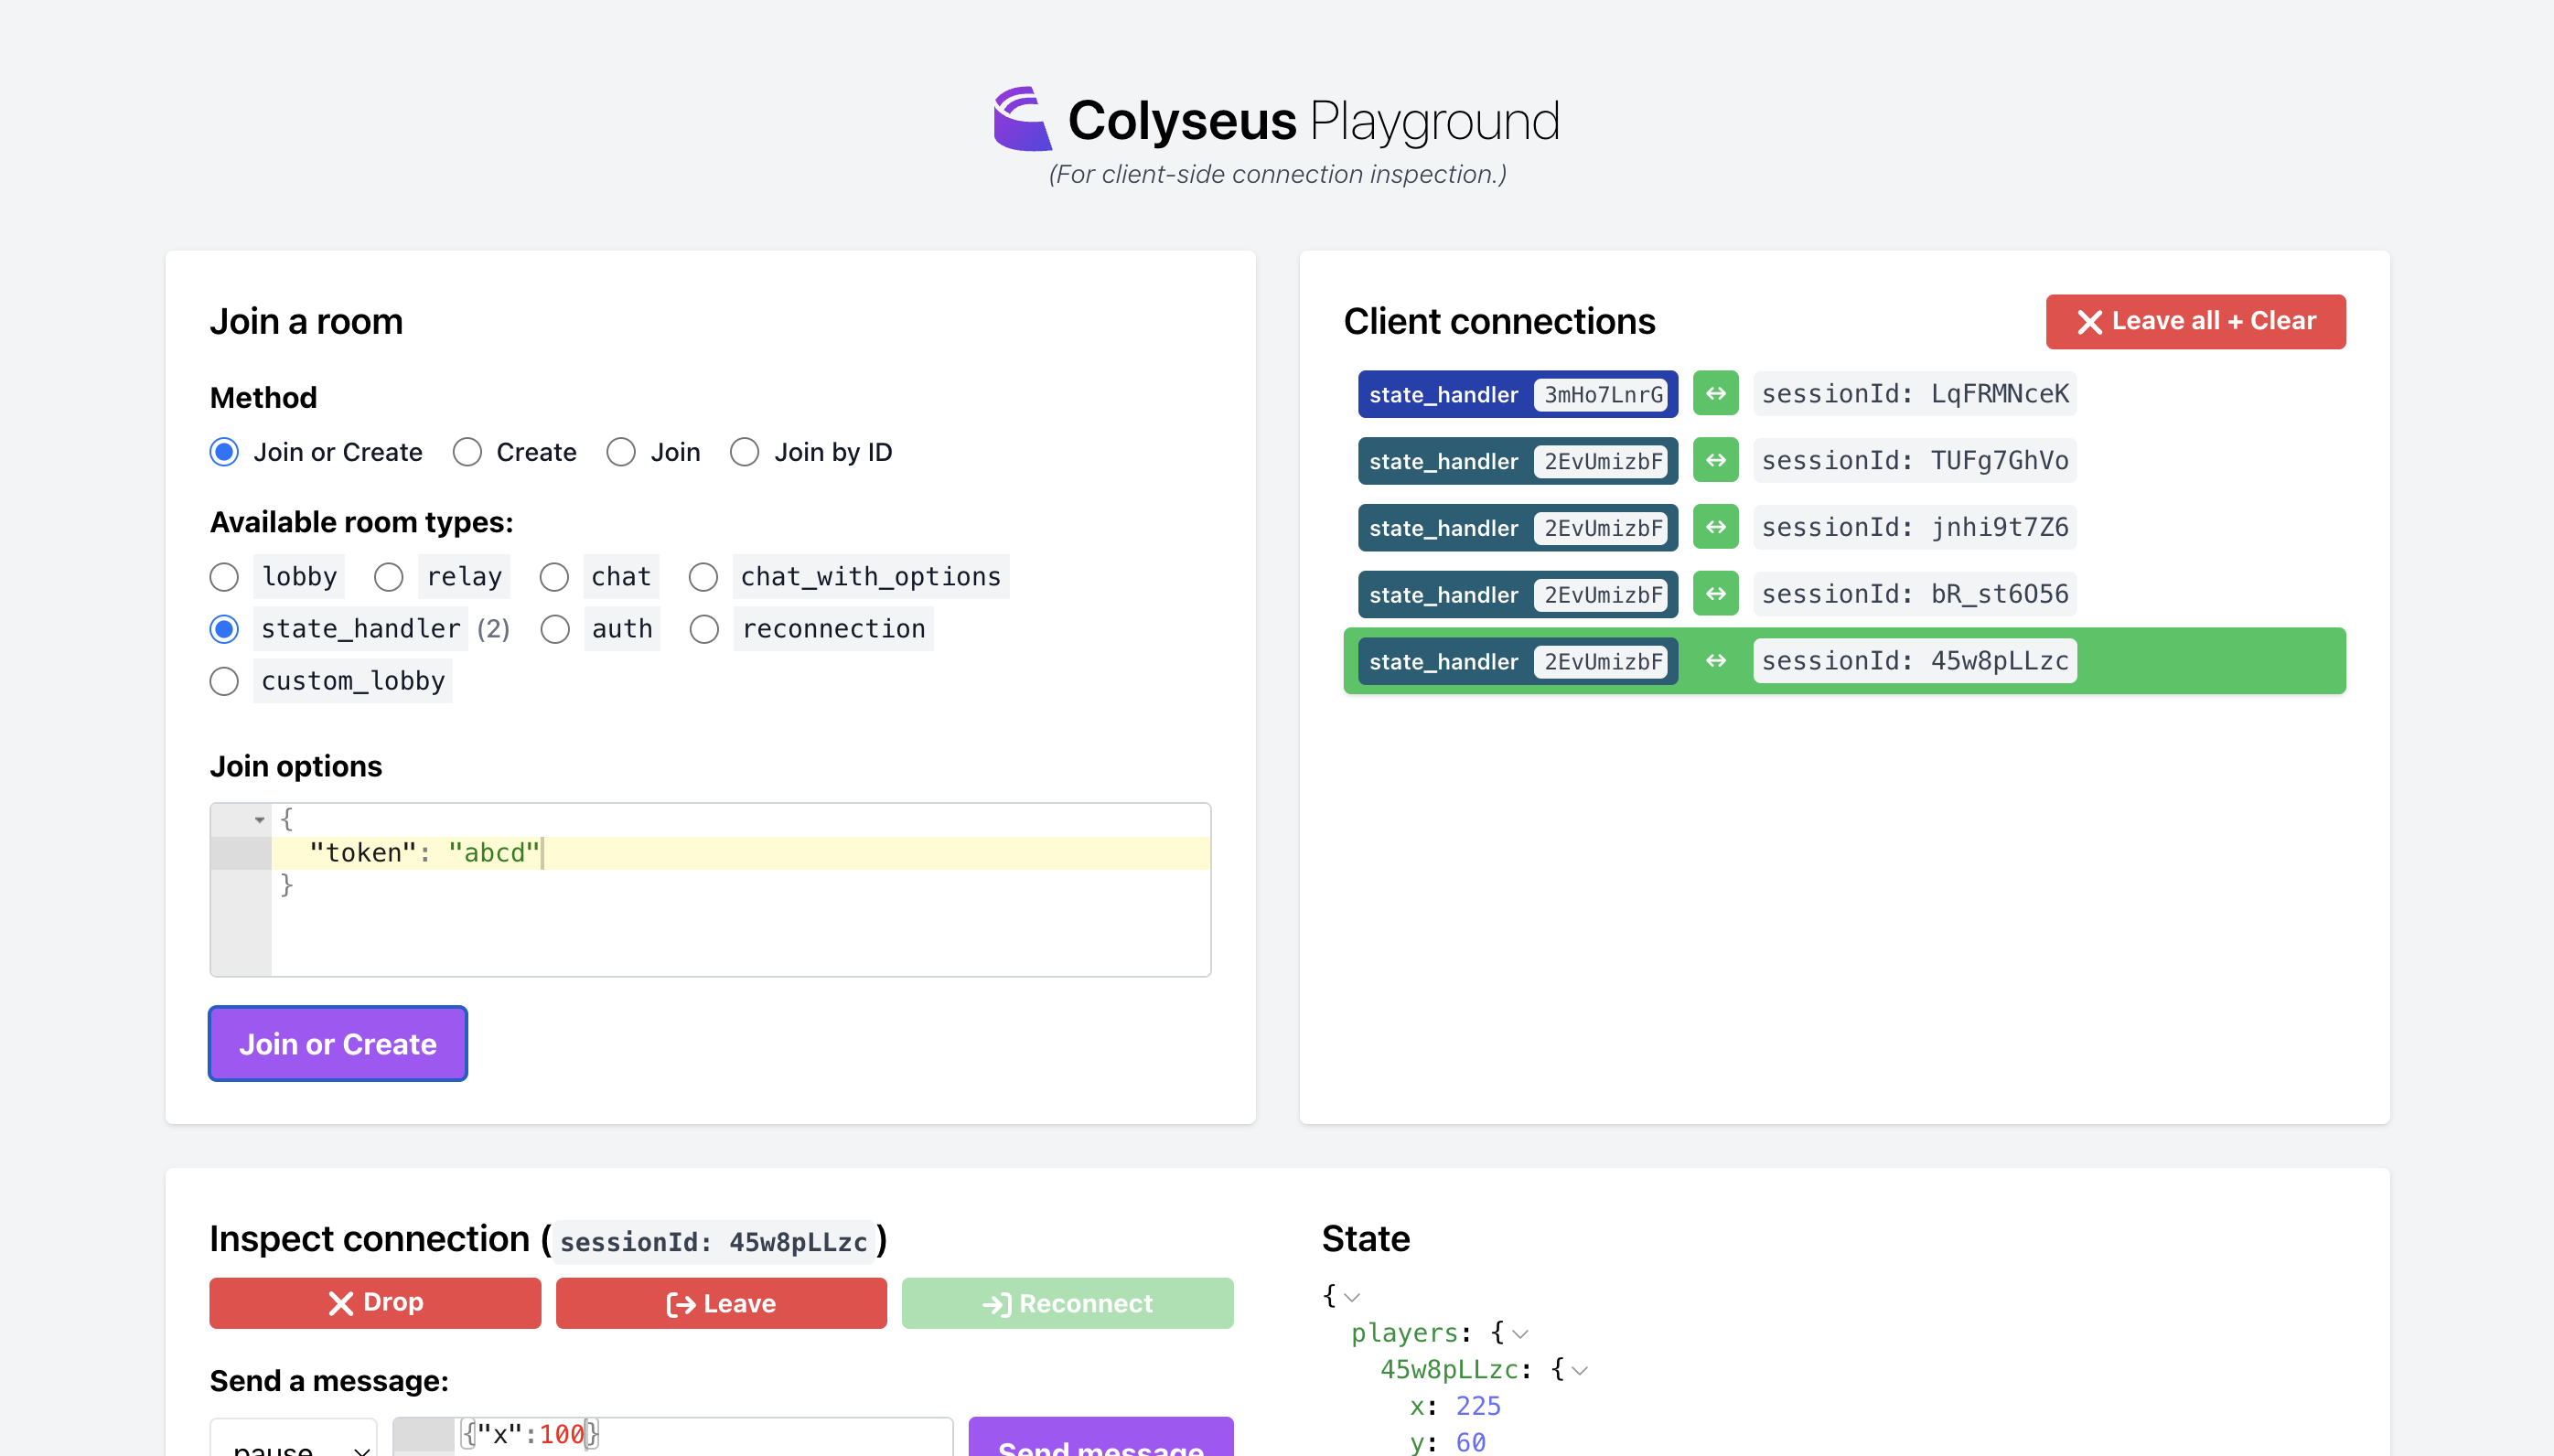
Task: Choose the reconnection room type
Action: click(x=704, y=629)
